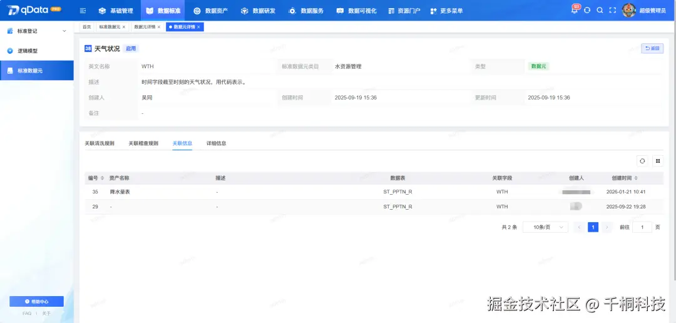Image resolution: width=676 pixels, height=323 pixels.
Task: Click 2025-09-22 19:28 creation time
Action: tap(625, 207)
